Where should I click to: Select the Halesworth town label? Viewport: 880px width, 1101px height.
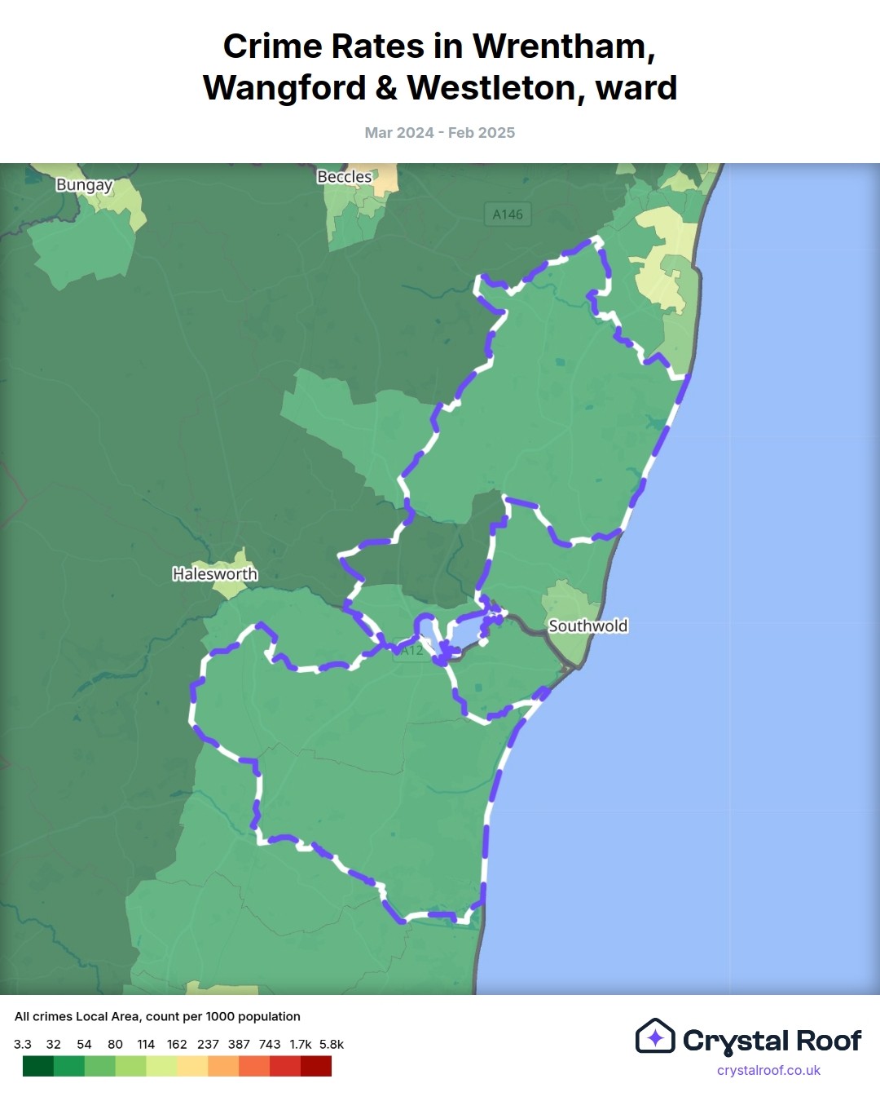(215, 573)
